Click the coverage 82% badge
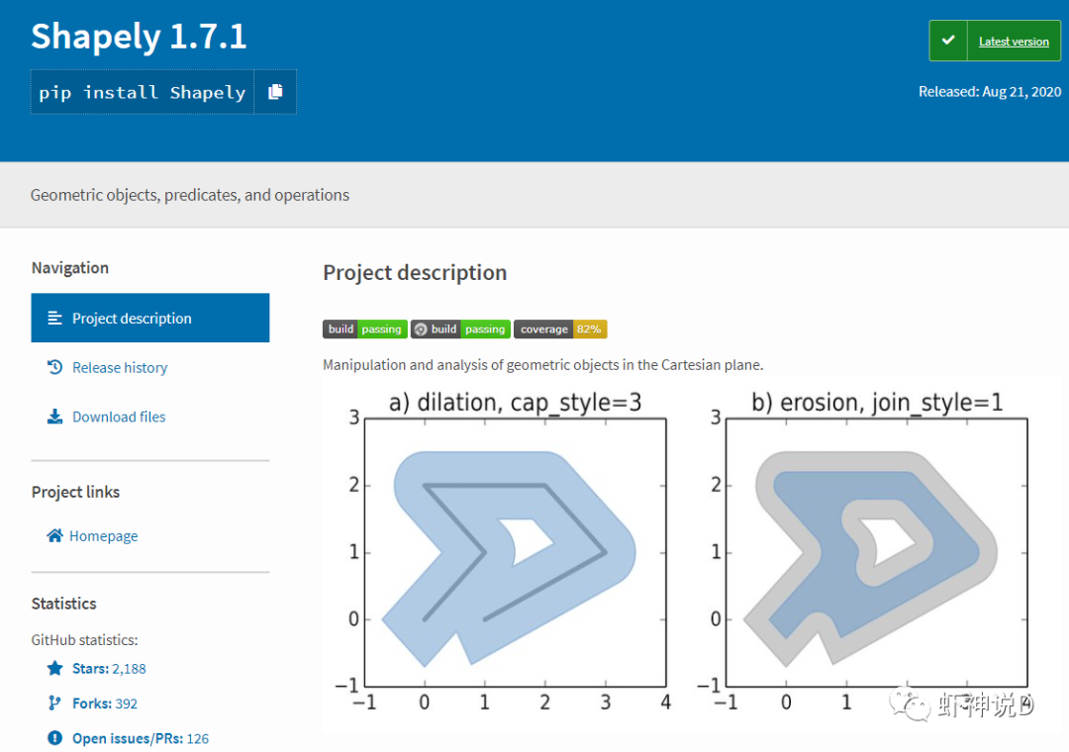Image resolution: width=1069 pixels, height=752 pixels. click(x=560, y=329)
